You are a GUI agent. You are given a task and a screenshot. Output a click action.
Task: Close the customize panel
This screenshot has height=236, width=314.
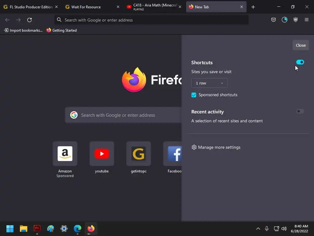point(301,45)
